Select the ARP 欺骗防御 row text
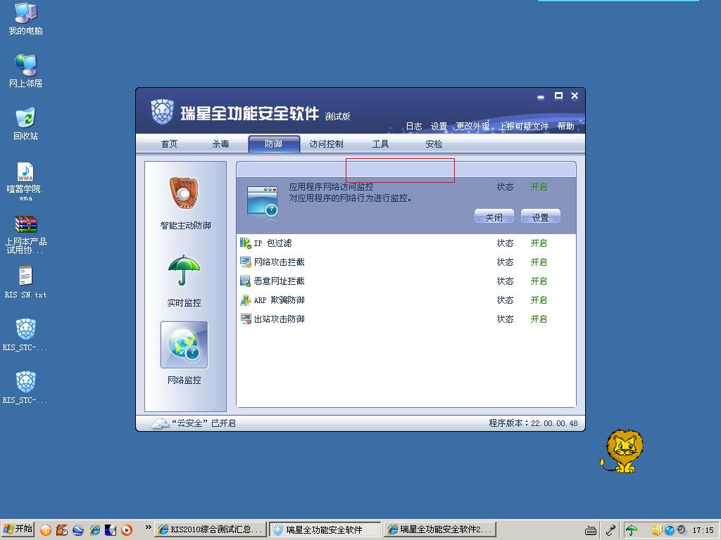This screenshot has width=721, height=540. pyautogui.click(x=279, y=300)
